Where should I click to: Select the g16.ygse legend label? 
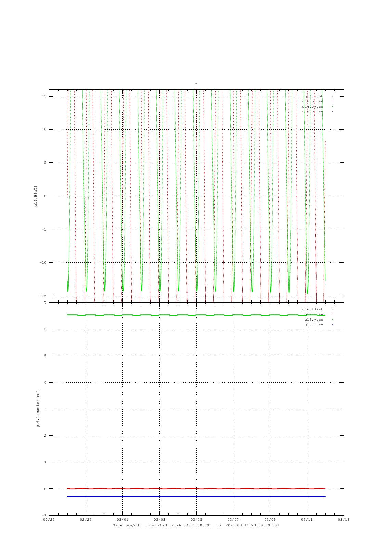pos(313,320)
